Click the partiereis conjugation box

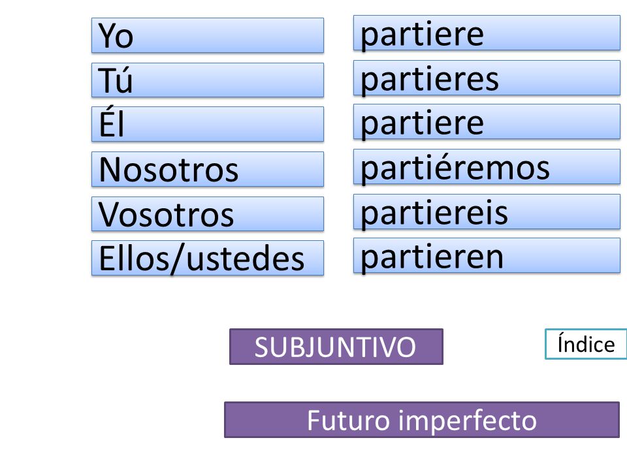pyautogui.click(x=487, y=211)
